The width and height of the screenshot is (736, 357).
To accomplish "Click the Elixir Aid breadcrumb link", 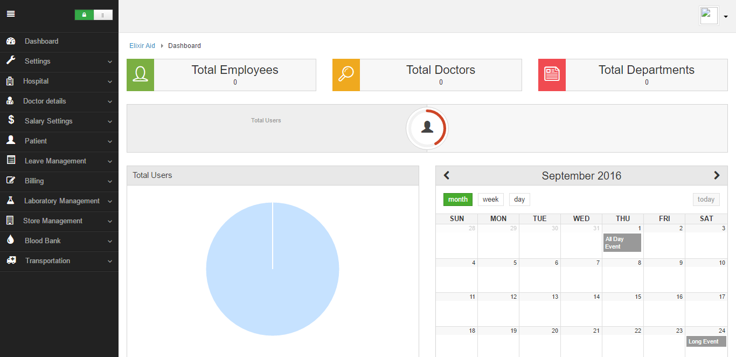I will (x=142, y=45).
